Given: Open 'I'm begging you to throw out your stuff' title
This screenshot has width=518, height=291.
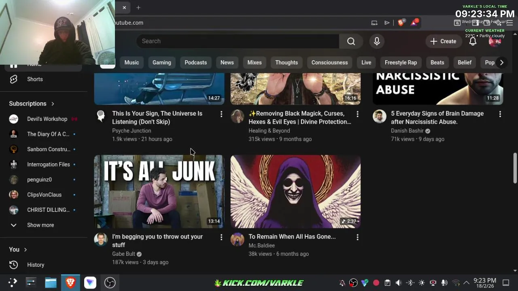Looking at the screenshot, I should [157, 241].
